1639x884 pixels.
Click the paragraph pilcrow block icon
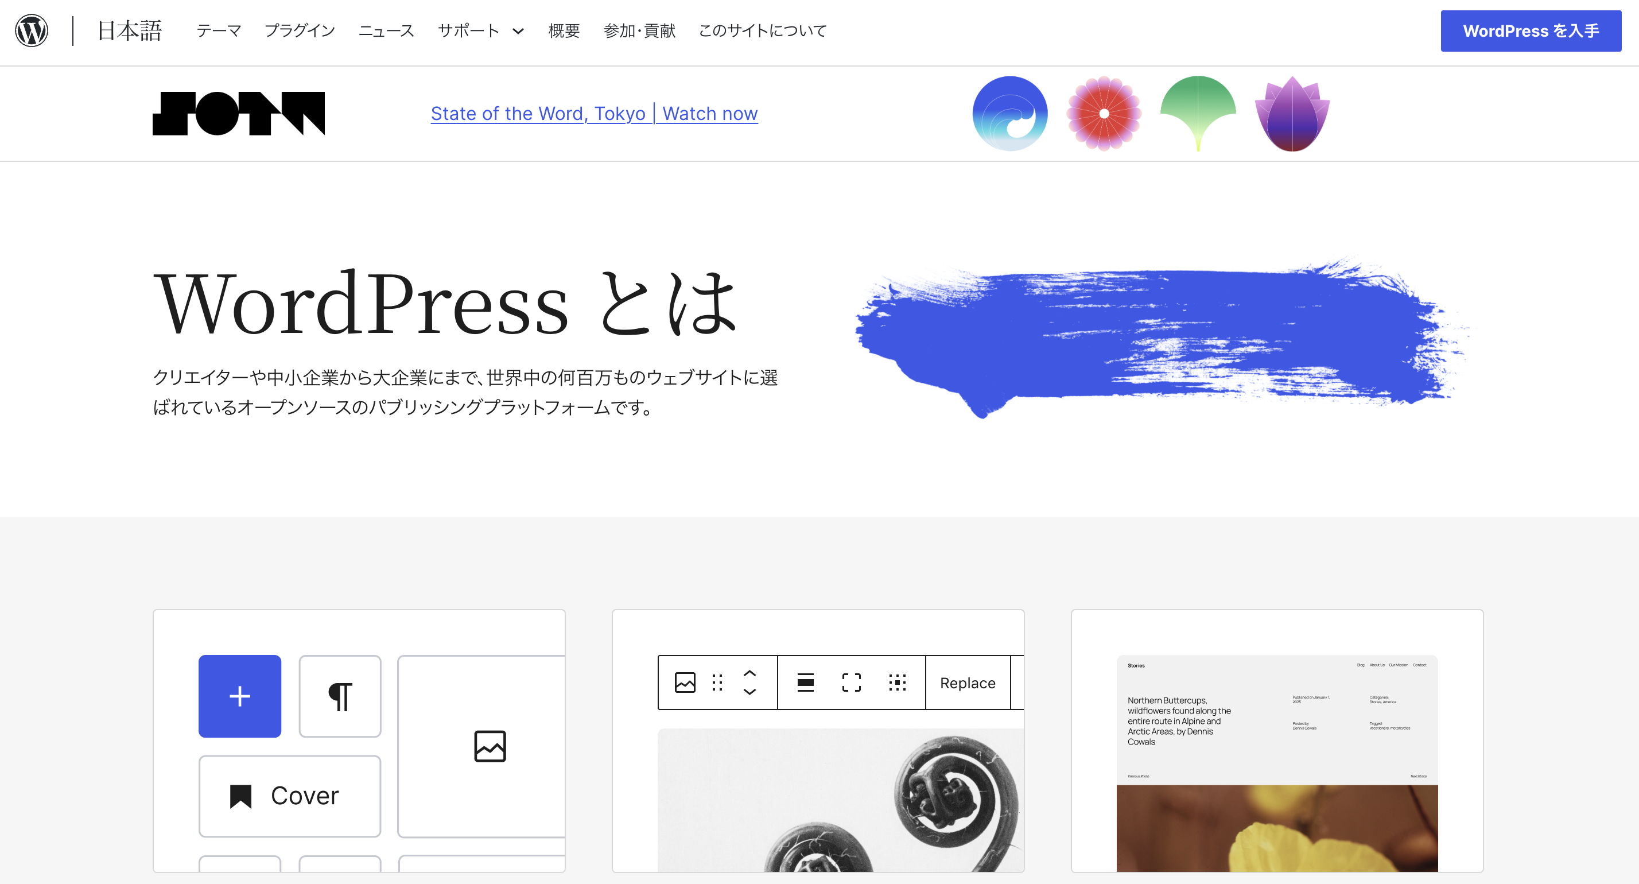pyautogui.click(x=340, y=696)
